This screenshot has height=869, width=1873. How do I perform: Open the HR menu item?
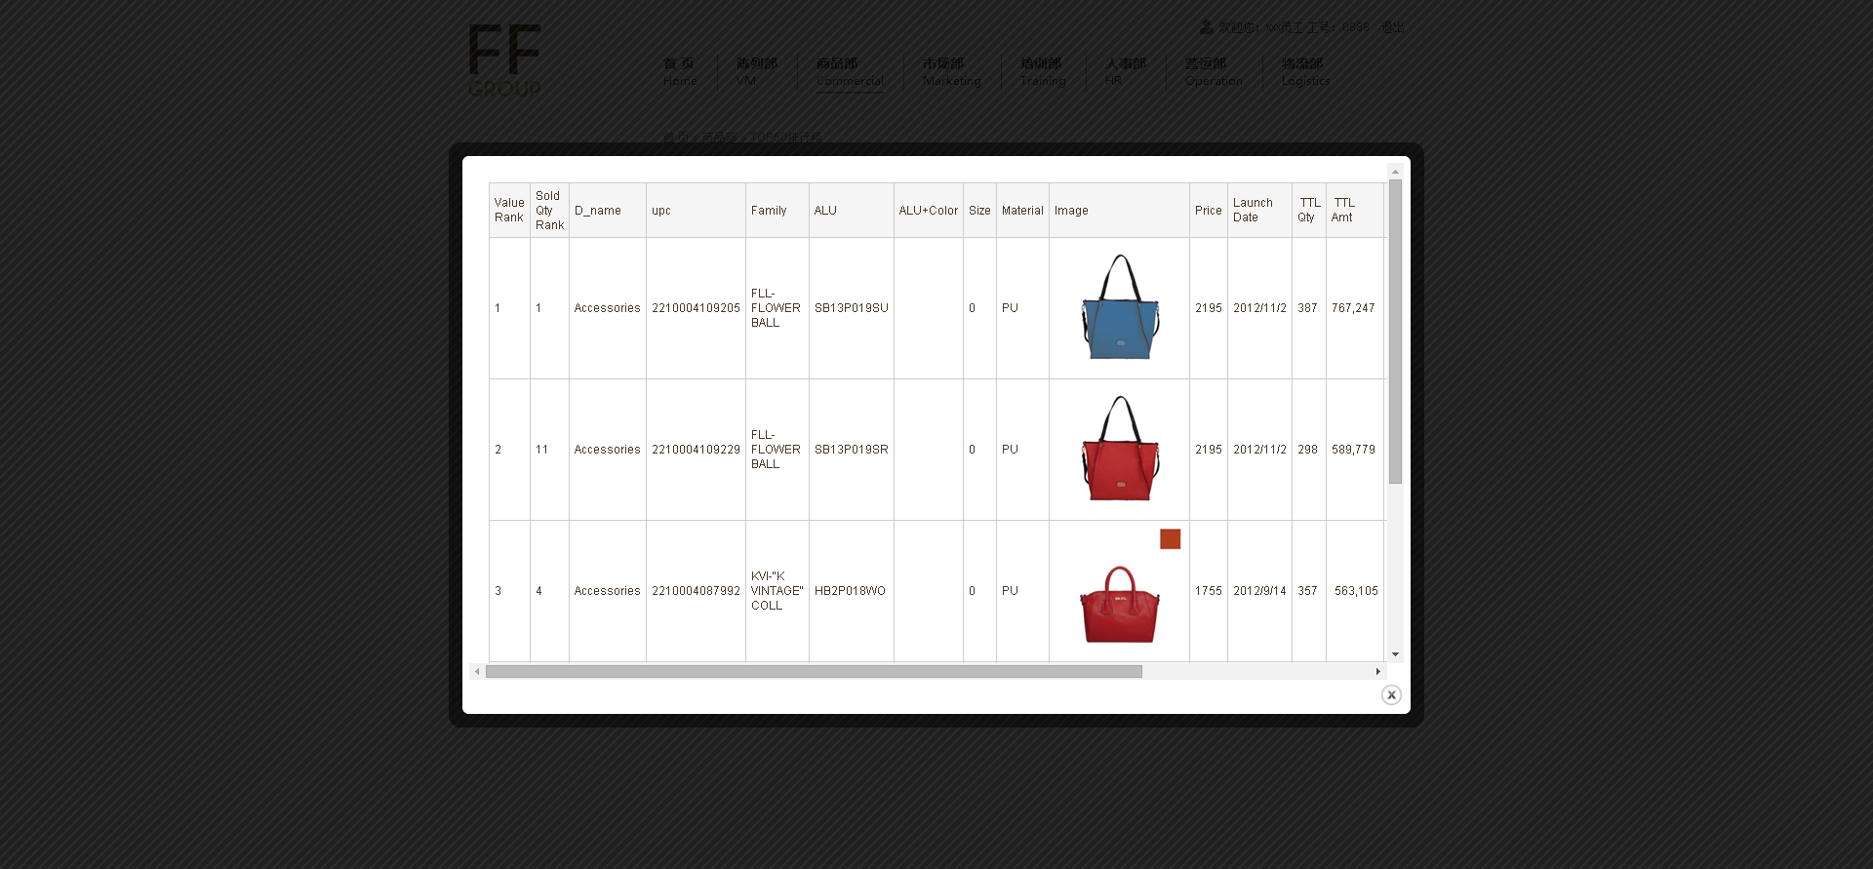click(x=1125, y=71)
